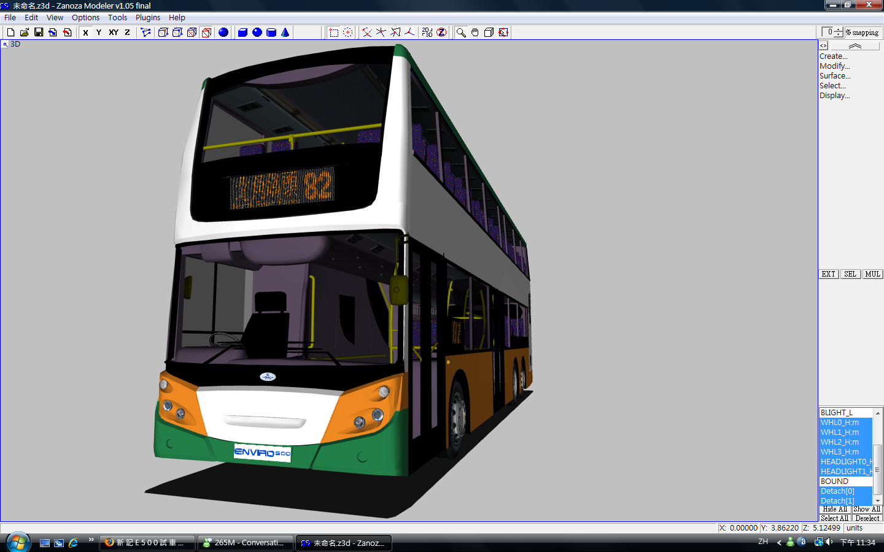Select the Zoom magnifier tool
The width and height of the screenshot is (884, 552).
tap(461, 33)
